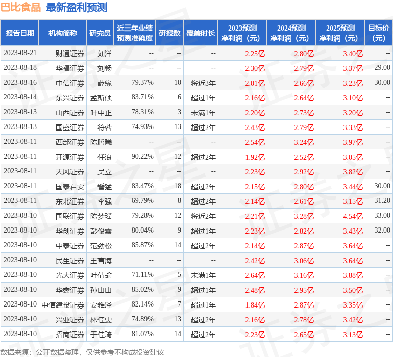Viewport: 393px width, 357px height.
Task: Click the 32.00 target price
Action: pyautogui.click(x=382, y=230)
